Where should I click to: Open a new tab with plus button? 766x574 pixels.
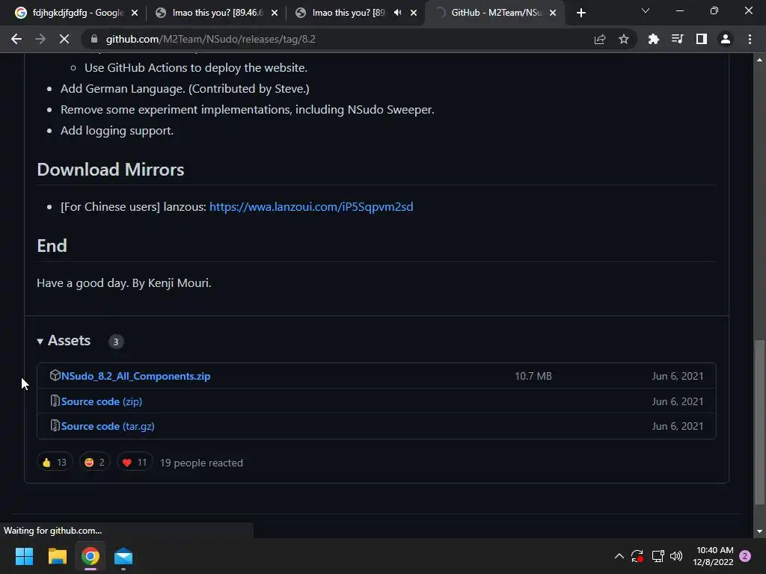[x=580, y=13]
